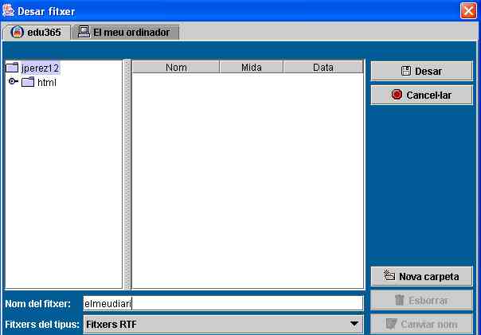The width and height of the screenshot is (481, 335).
Task: Click the html folder icon
Action: coord(28,82)
